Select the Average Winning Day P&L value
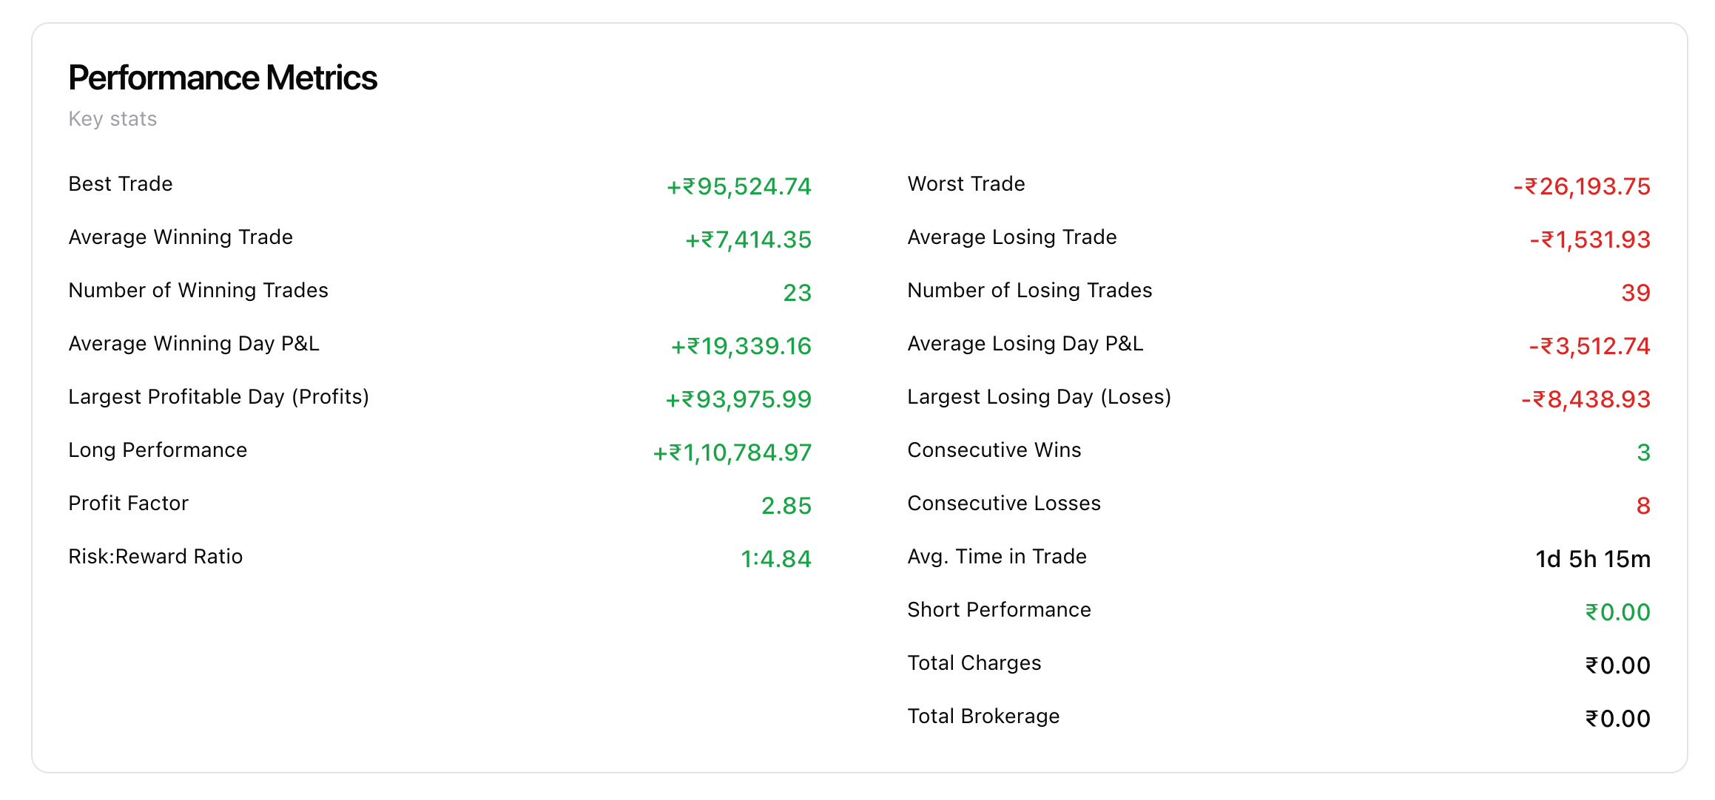1715x800 pixels. pos(741,346)
